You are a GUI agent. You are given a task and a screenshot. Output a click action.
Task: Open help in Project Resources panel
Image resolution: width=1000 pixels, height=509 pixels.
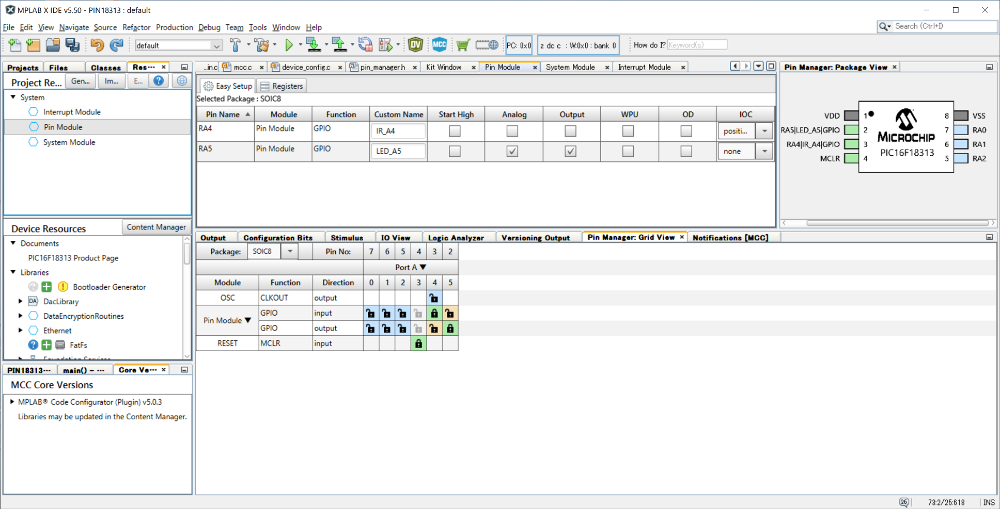[159, 81]
